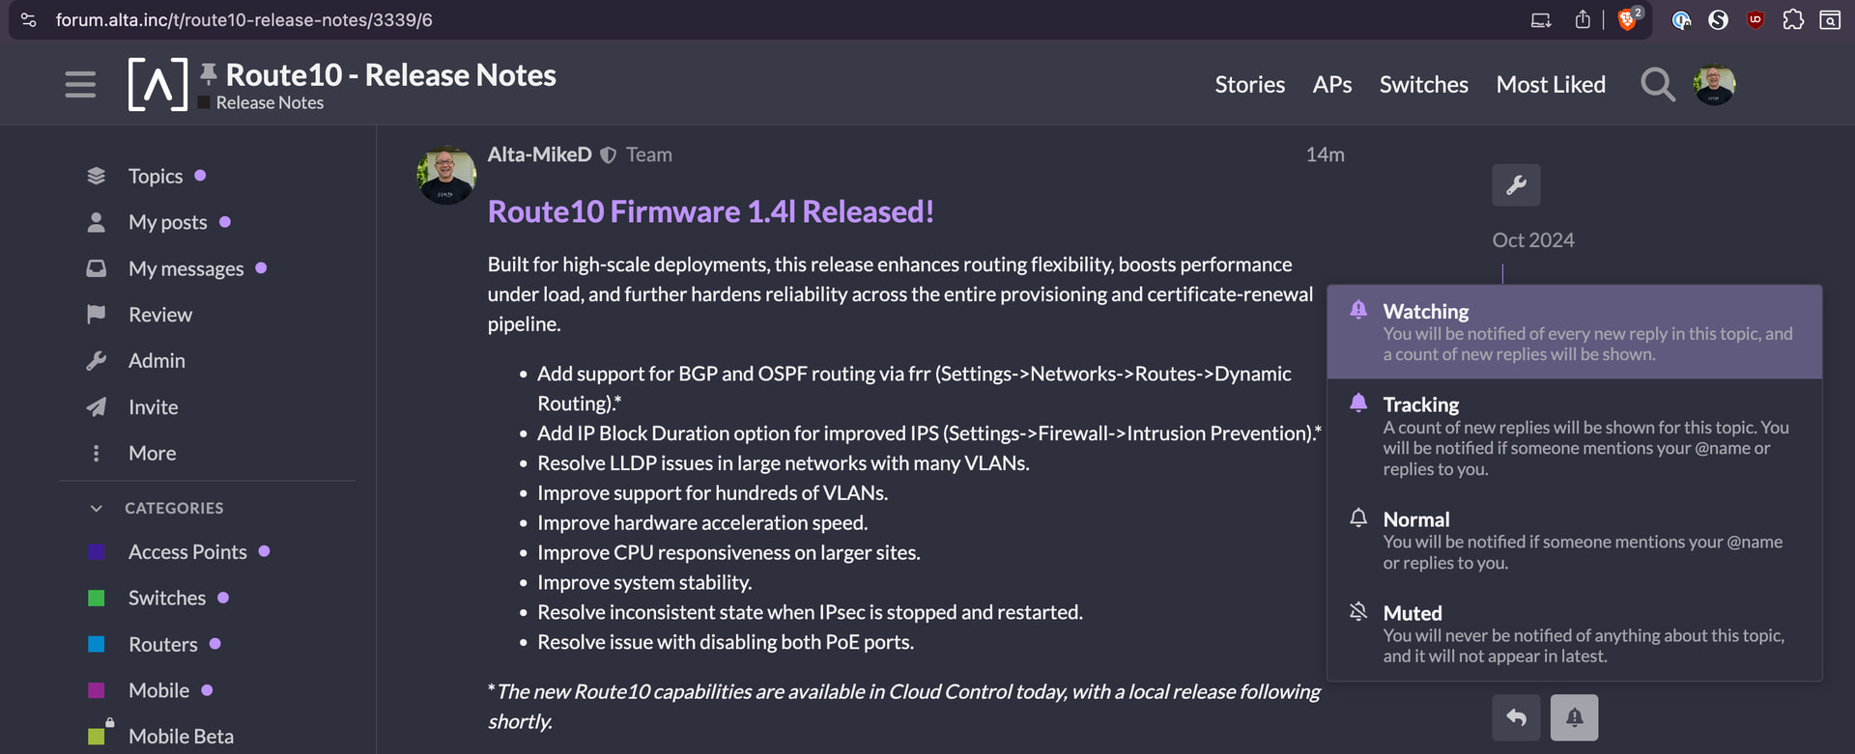Expand the More sidebar menu
Image resolution: width=1855 pixels, height=754 pixels.
(152, 454)
